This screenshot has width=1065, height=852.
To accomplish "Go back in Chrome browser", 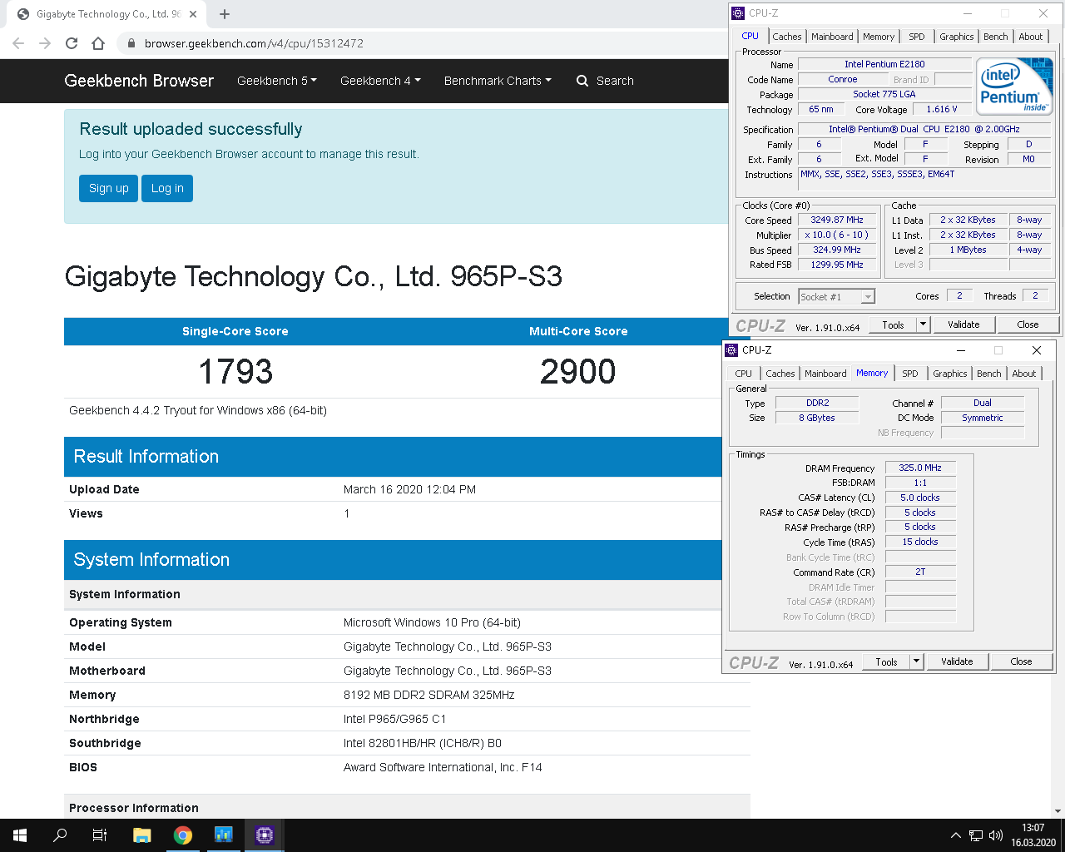I will 18,43.
